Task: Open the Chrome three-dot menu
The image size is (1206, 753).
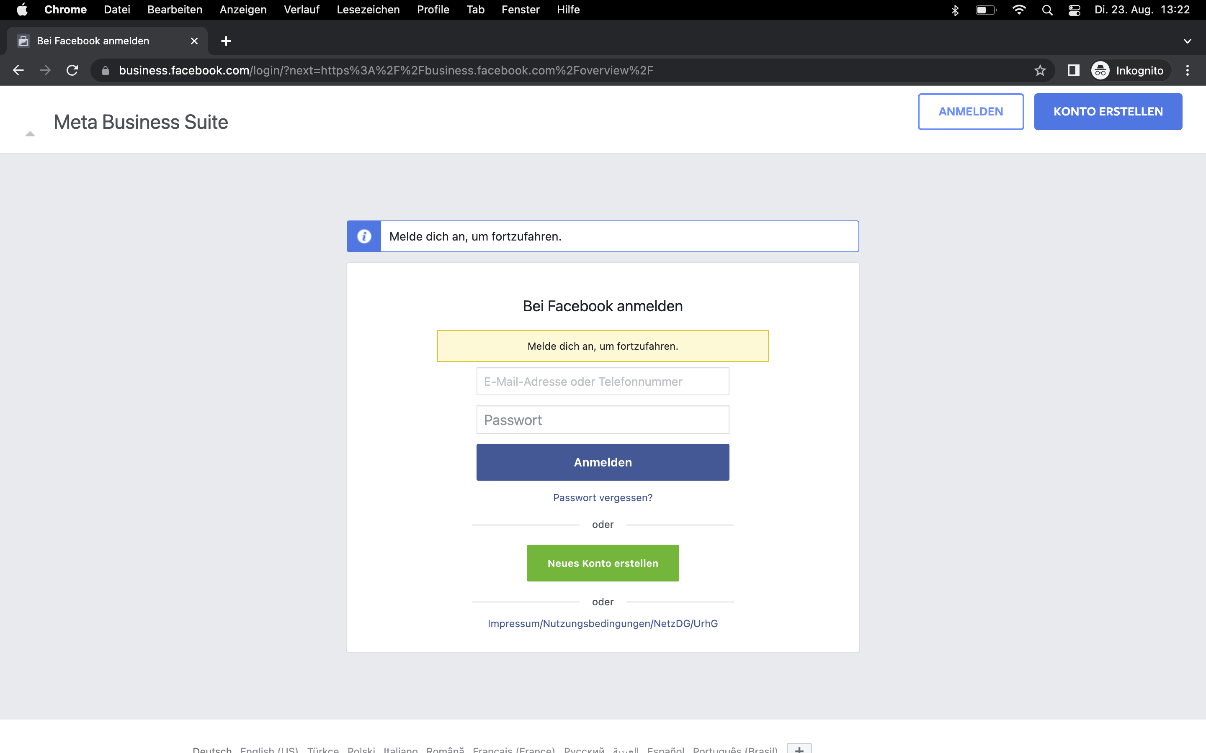Action: [x=1188, y=70]
